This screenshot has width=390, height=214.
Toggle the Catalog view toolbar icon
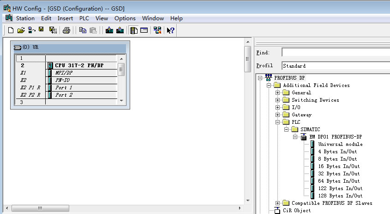tap(134, 30)
